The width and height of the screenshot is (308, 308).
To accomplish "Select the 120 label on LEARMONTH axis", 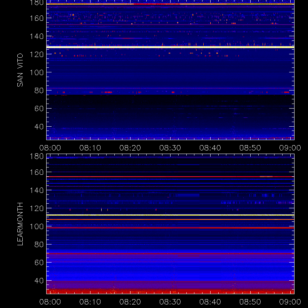I will coord(37,208).
